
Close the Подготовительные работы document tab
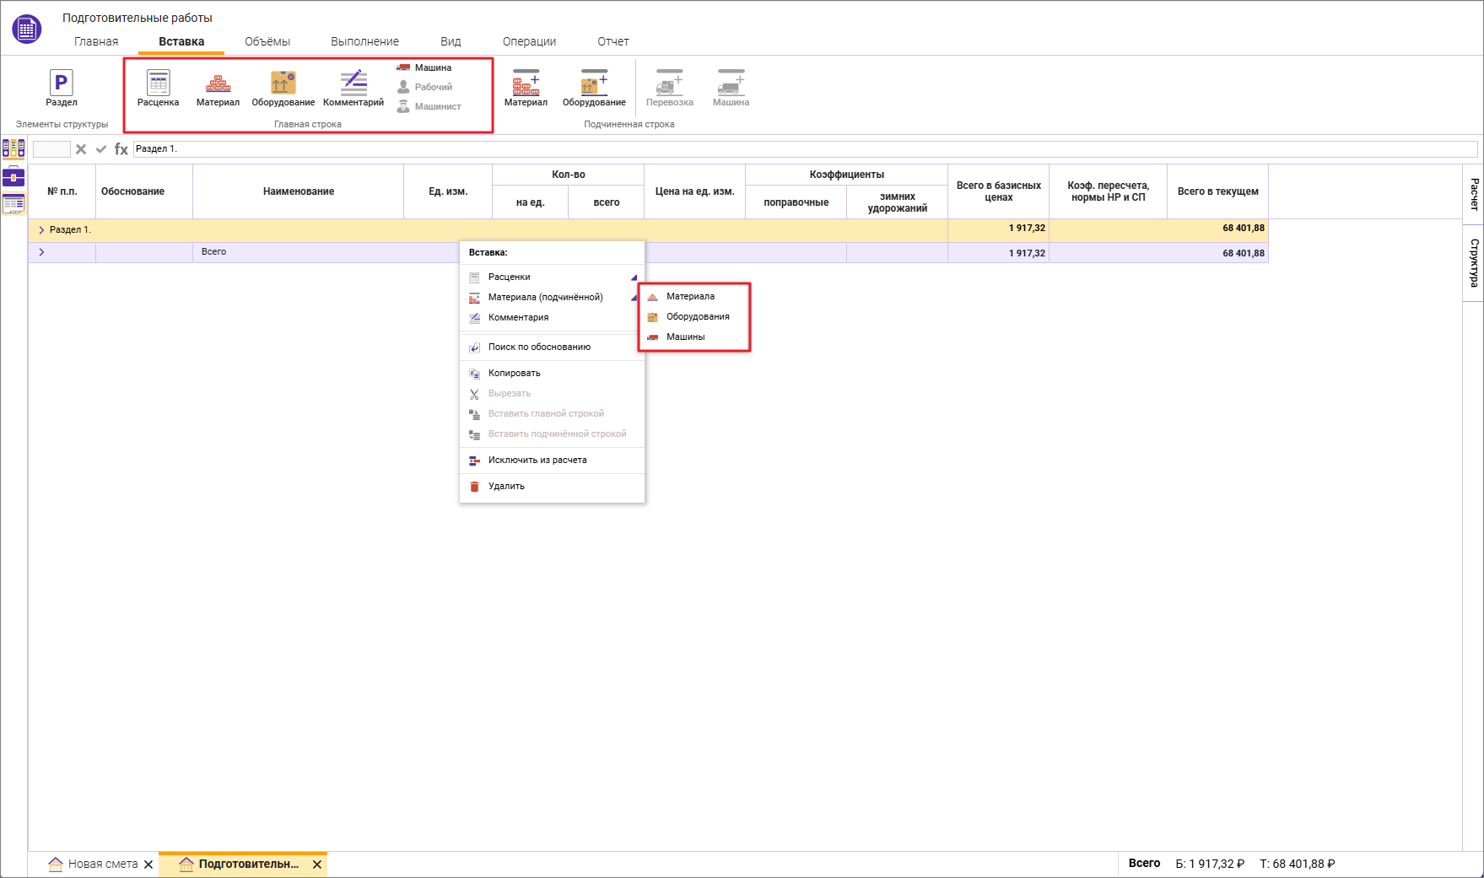tap(317, 865)
